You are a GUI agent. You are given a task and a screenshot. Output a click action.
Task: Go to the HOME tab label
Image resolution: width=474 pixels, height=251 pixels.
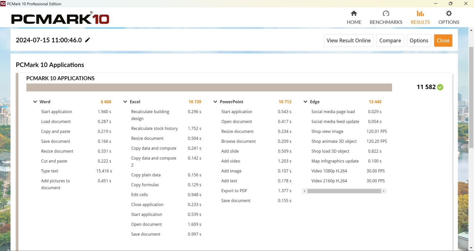[354, 22]
